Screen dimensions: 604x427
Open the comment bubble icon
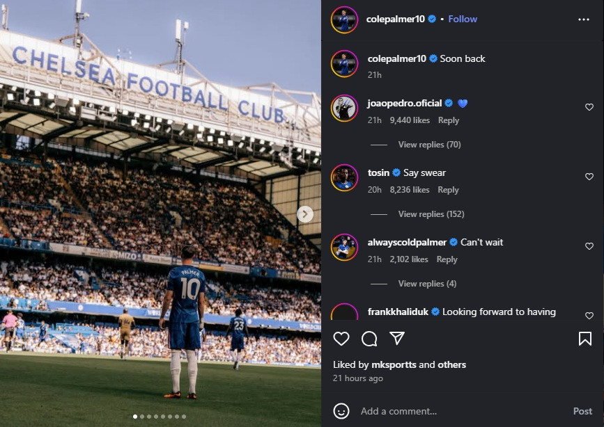pos(369,339)
